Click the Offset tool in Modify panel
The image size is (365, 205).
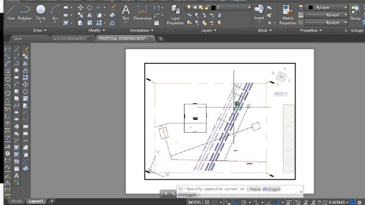tap(112, 23)
